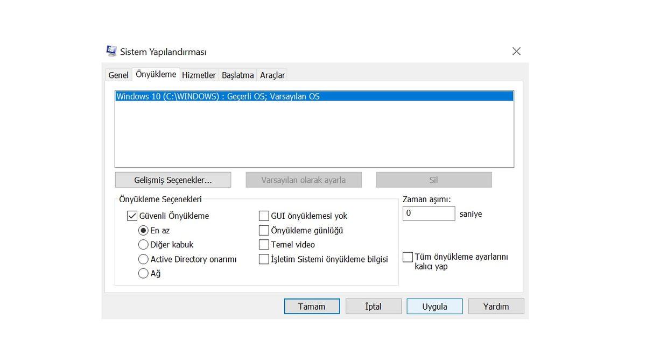Choose the Ağ safe boot option
The image size is (646, 363).
(x=143, y=273)
